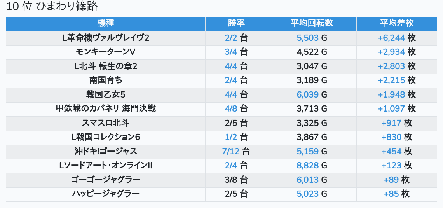The image size is (443, 208).
Task: Click average difference +89 枚
Action: 397,180
